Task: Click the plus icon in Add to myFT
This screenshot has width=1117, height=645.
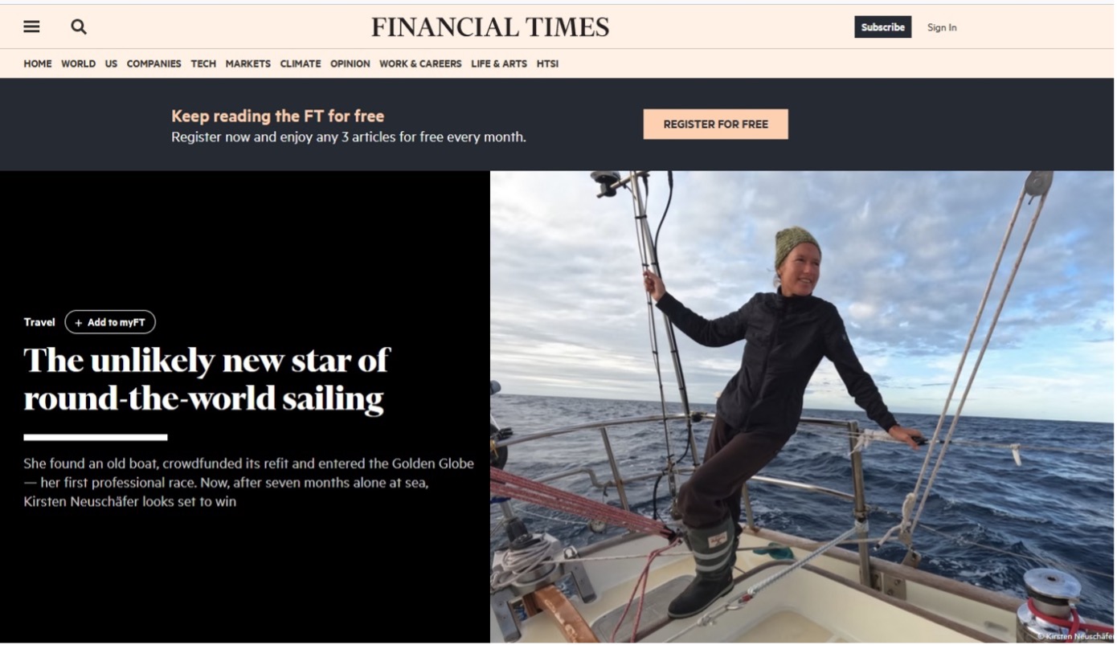Action: coord(78,323)
